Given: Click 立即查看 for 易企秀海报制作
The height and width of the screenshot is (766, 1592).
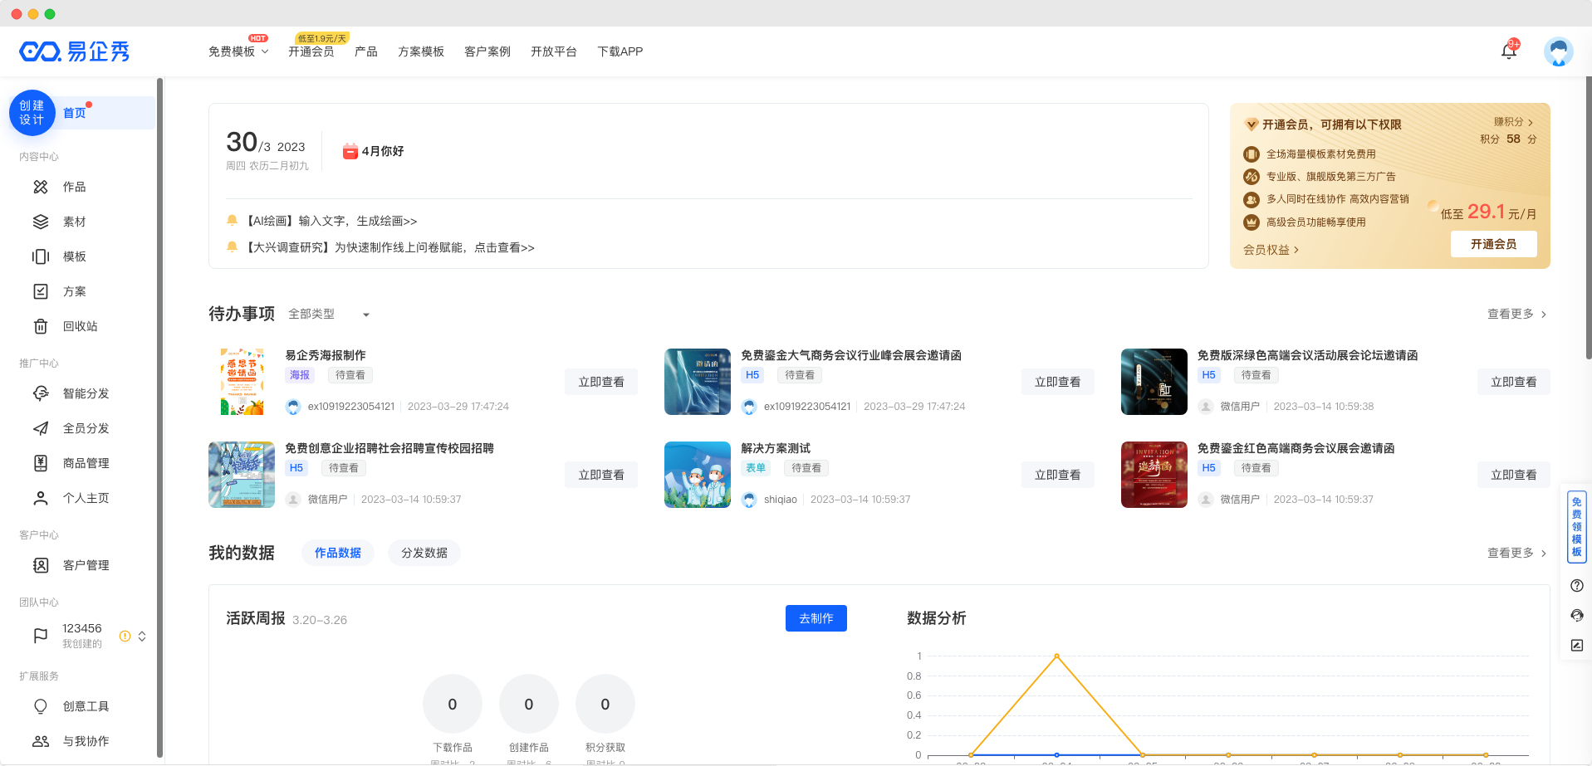Looking at the screenshot, I should pyautogui.click(x=601, y=382).
